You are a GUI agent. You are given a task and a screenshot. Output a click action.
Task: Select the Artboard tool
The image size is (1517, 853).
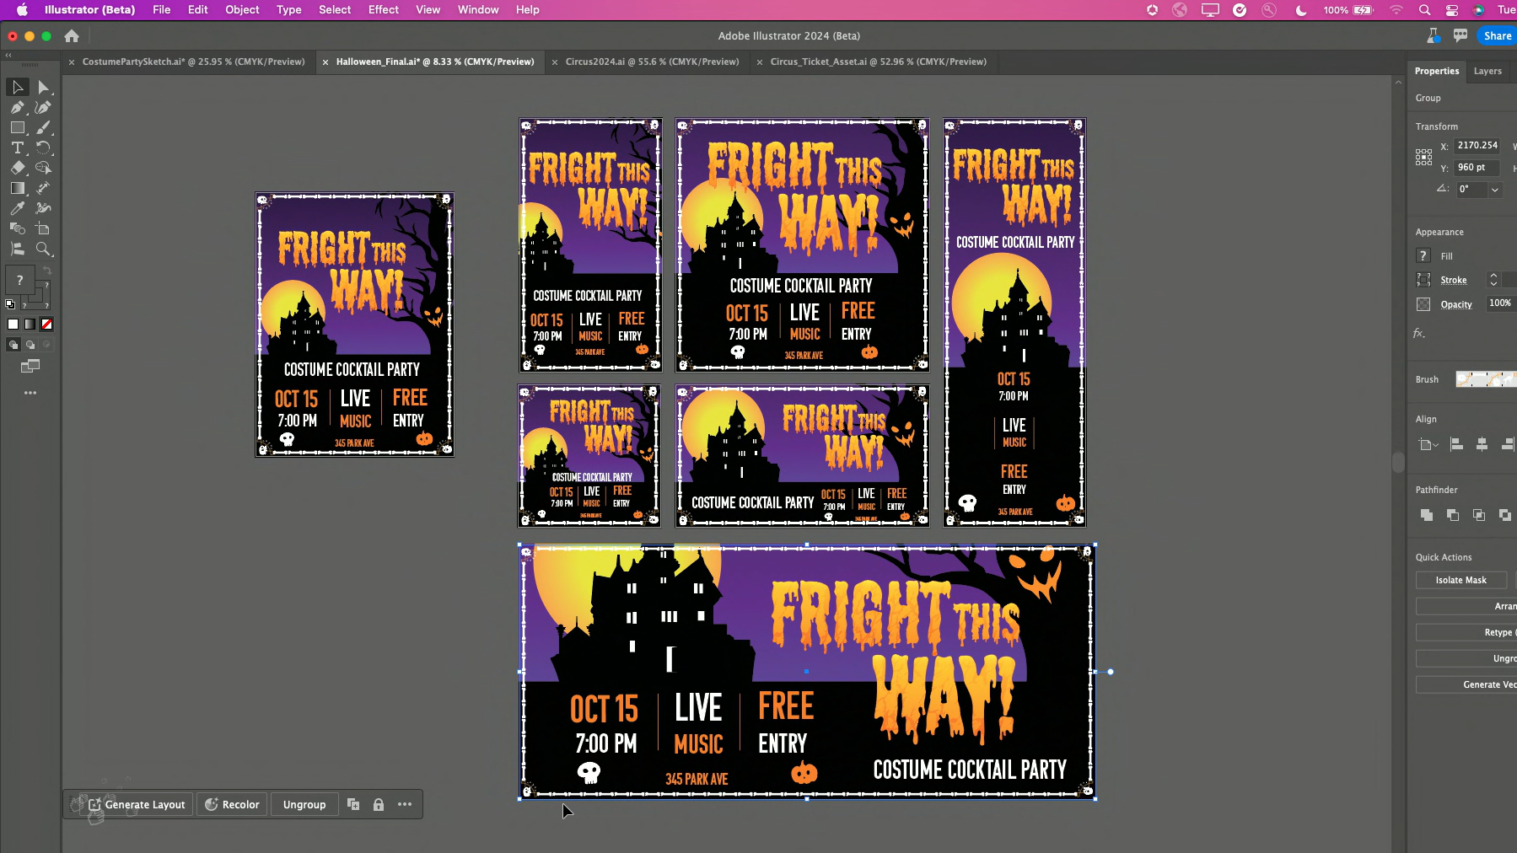43,228
